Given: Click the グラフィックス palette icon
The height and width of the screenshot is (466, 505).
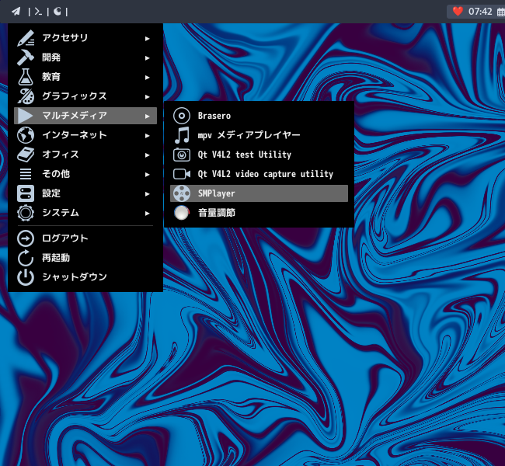Looking at the screenshot, I should coord(26,96).
